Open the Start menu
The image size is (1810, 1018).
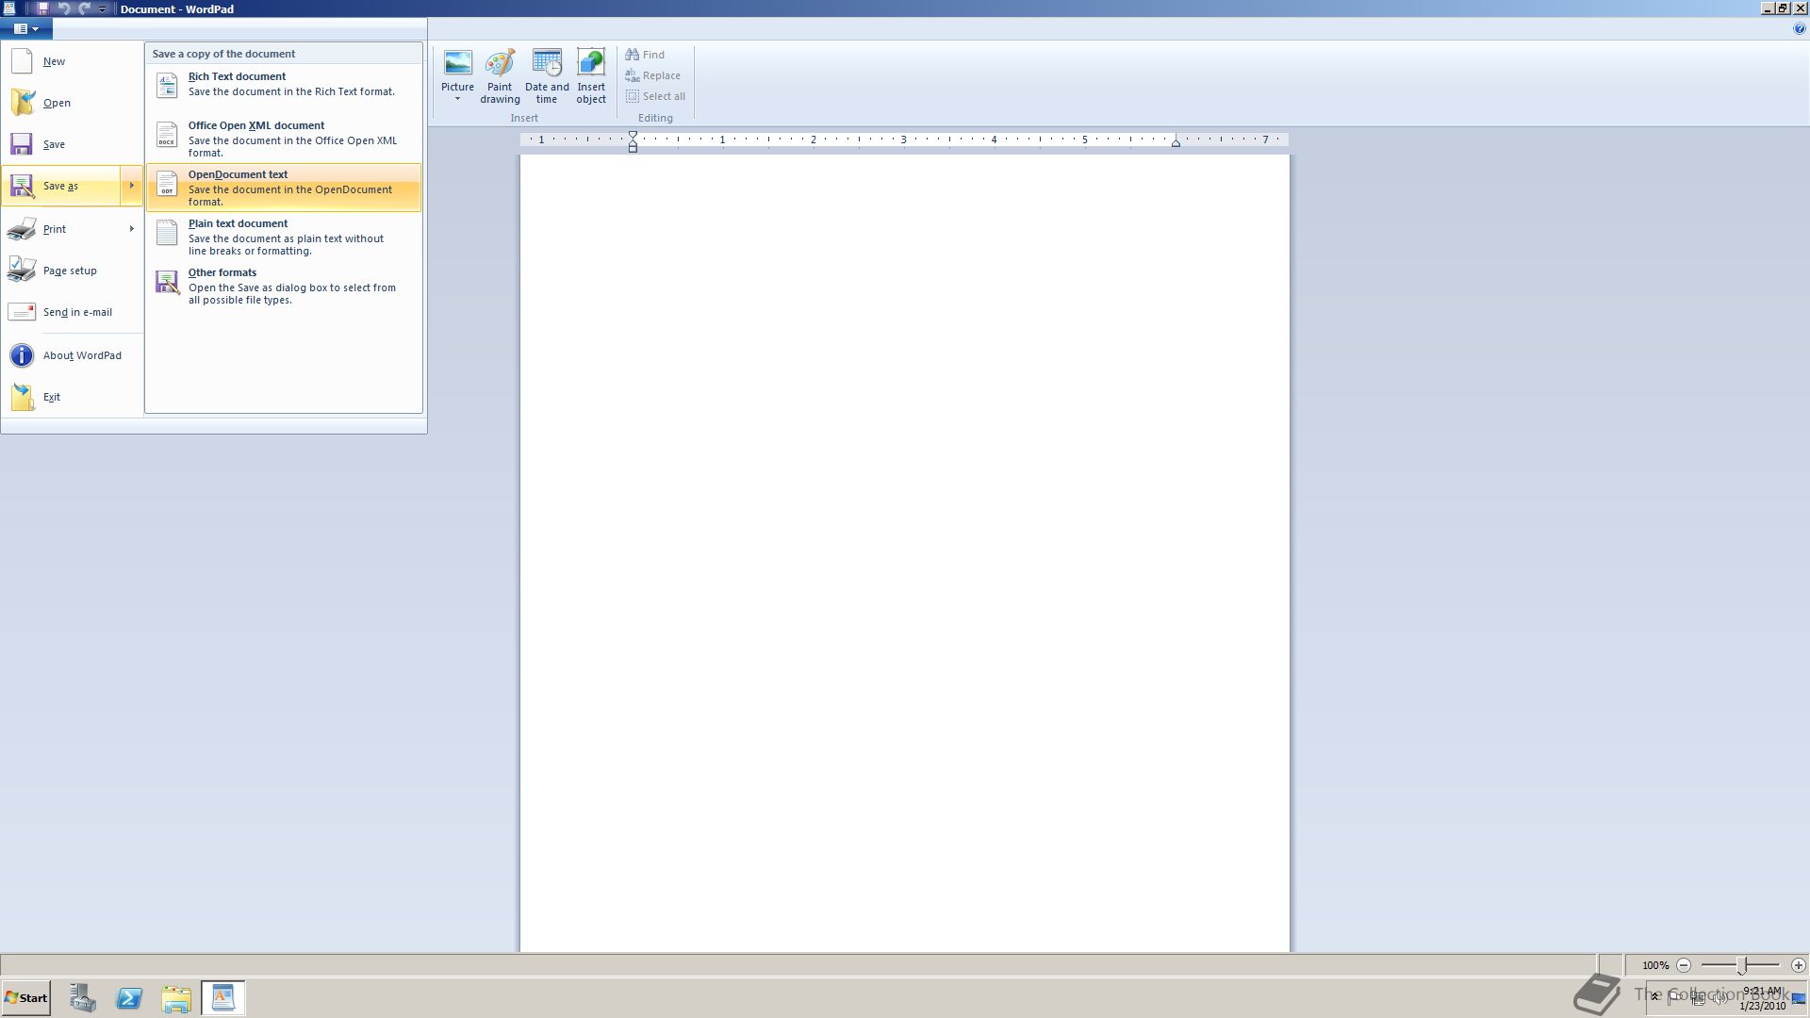[x=26, y=998]
